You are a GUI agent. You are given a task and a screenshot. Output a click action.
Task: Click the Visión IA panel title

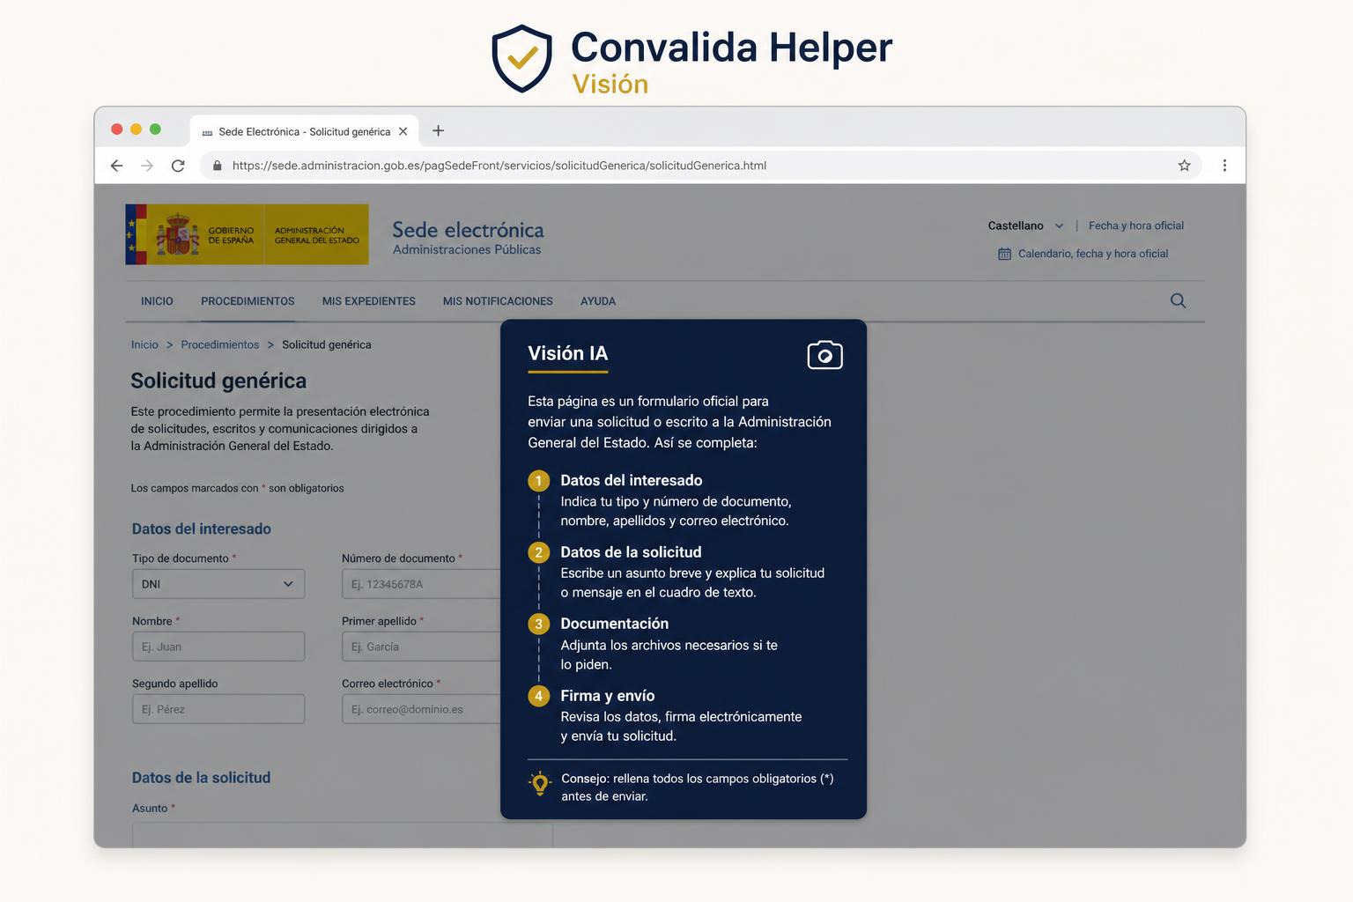coord(567,353)
